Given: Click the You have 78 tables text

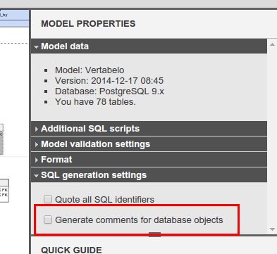Looking at the screenshot, I should 95,102.
